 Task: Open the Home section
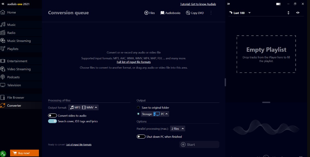[x=21, y=12]
